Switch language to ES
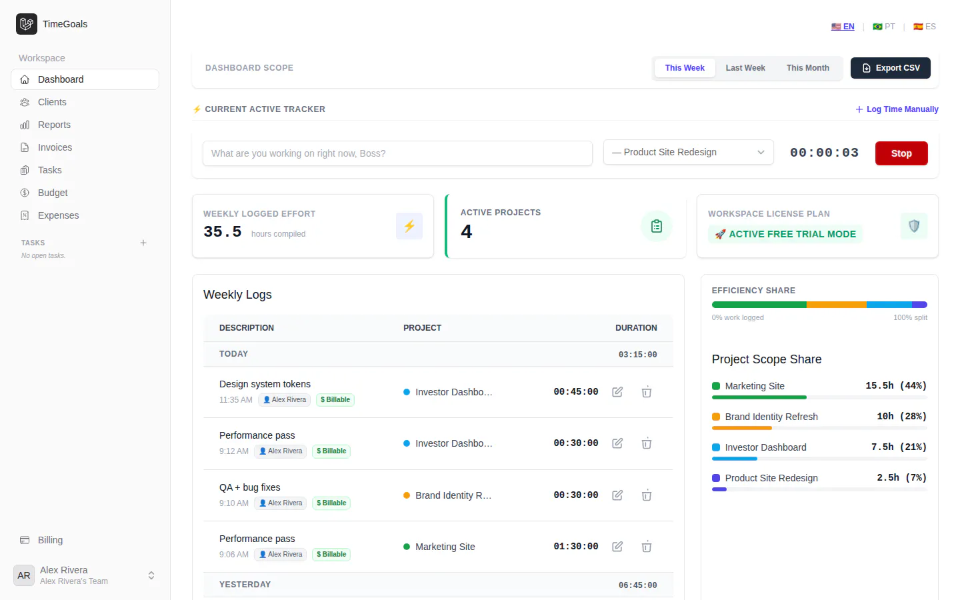 (925, 27)
